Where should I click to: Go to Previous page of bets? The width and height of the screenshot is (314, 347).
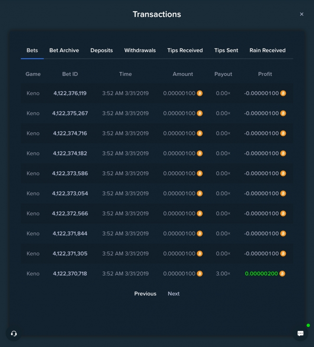click(x=145, y=294)
